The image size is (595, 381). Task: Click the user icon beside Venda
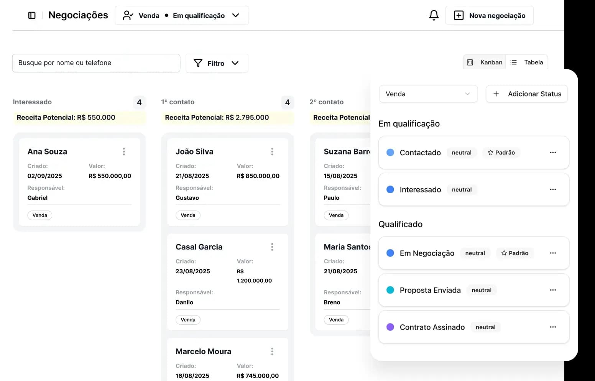(x=128, y=15)
